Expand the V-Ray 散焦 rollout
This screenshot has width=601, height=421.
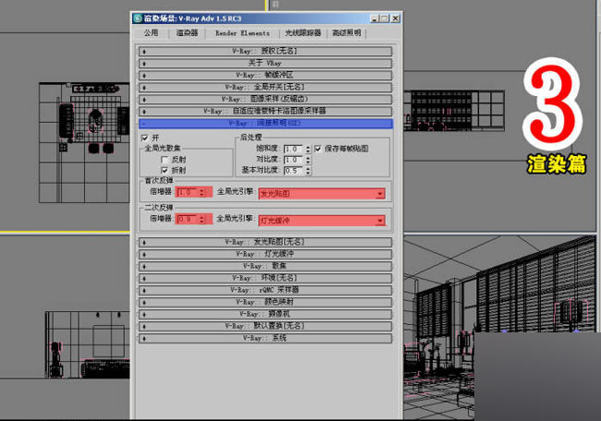pyautogui.click(x=265, y=266)
